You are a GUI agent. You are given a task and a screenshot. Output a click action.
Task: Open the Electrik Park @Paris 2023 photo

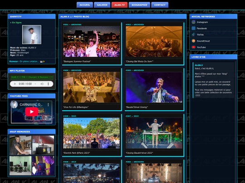point(91,133)
